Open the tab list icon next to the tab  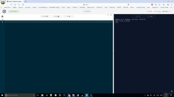(x=26, y=1)
